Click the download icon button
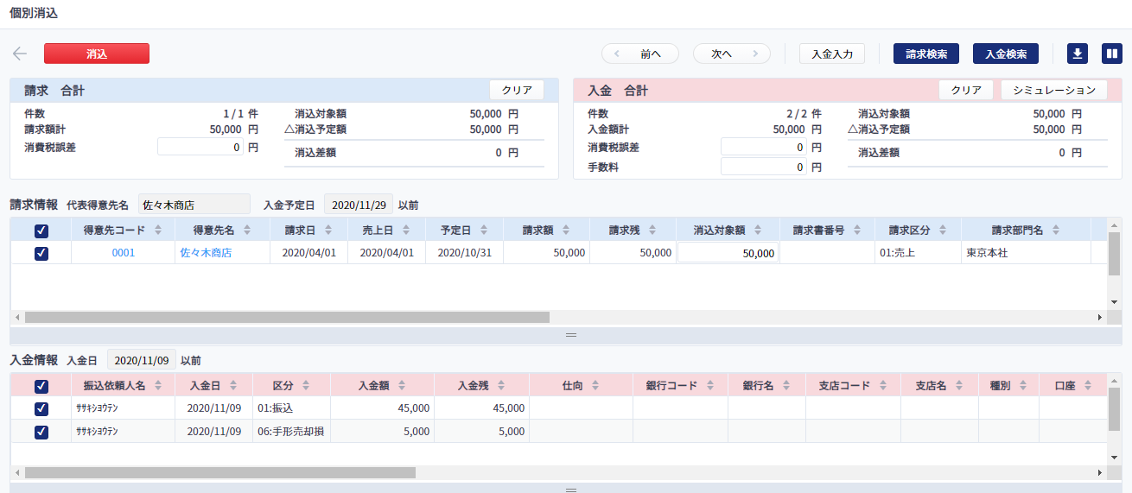 [1077, 54]
